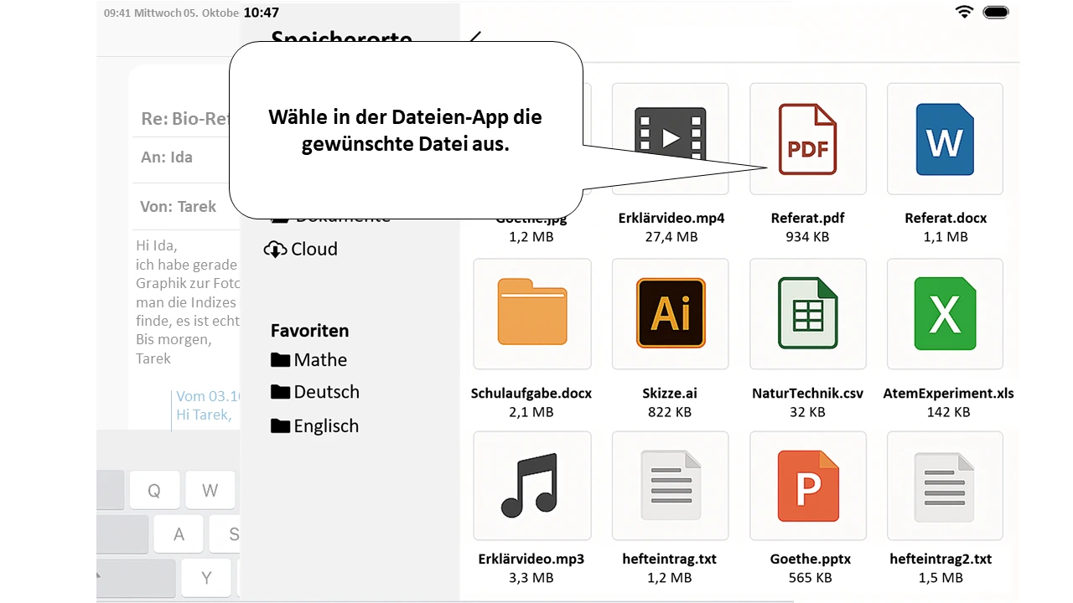Select the hefteintrag2.txt text file
This screenshot has width=1073, height=603.
[x=945, y=486]
